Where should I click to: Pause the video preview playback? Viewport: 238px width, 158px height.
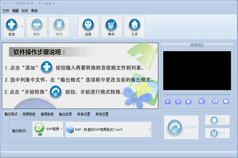click(x=178, y=102)
